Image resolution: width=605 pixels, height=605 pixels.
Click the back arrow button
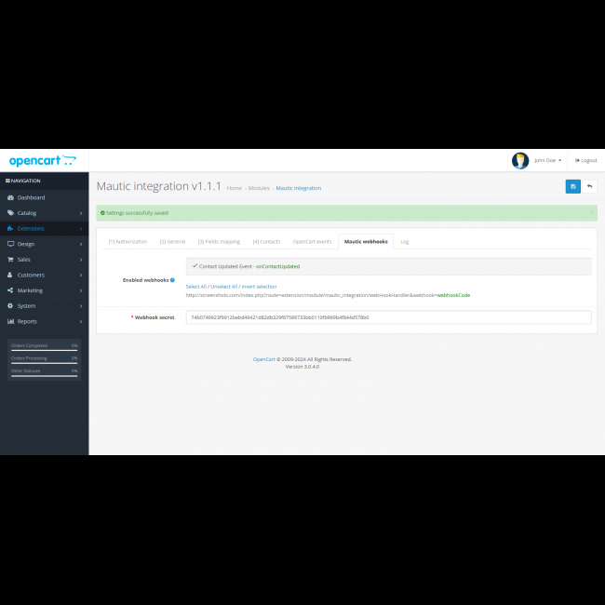click(x=589, y=186)
